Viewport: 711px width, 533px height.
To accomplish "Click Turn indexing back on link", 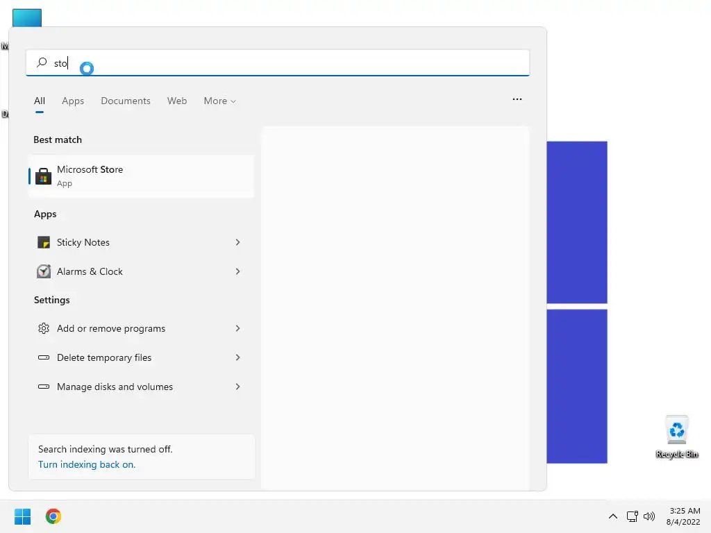I will pyautogui.click(x=87, y=464).
